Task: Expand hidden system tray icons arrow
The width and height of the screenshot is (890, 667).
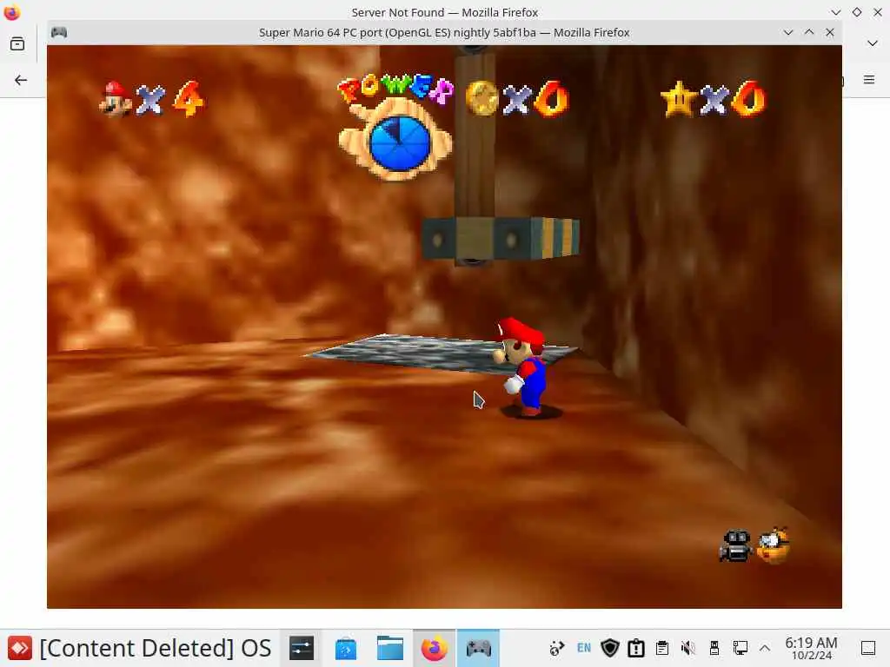Action: point(765,648)
